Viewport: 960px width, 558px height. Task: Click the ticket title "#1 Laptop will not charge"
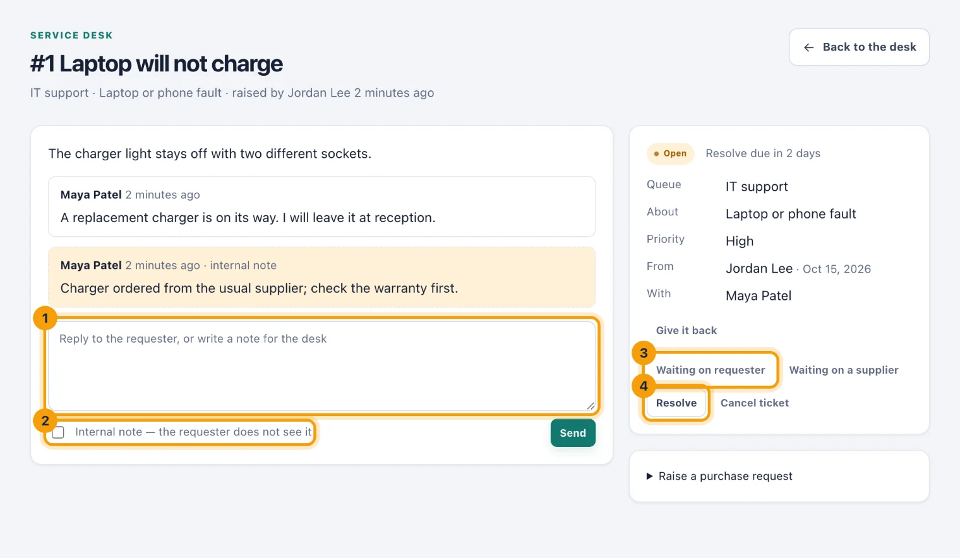(x=157, y=64)
